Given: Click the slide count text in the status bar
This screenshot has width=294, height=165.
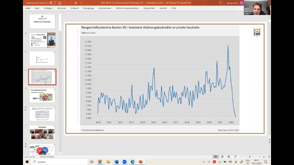Looking at the screenshot, I should coord(29,157).
